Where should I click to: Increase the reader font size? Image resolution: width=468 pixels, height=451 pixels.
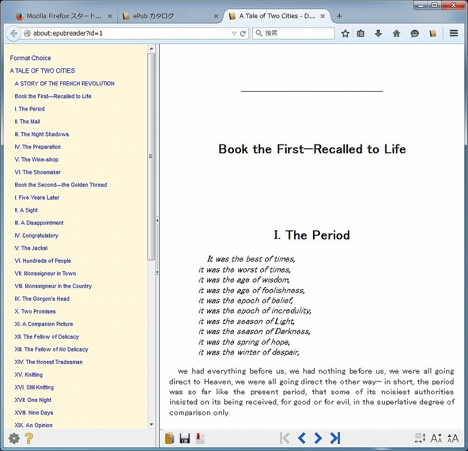click(x=453, y=438)
